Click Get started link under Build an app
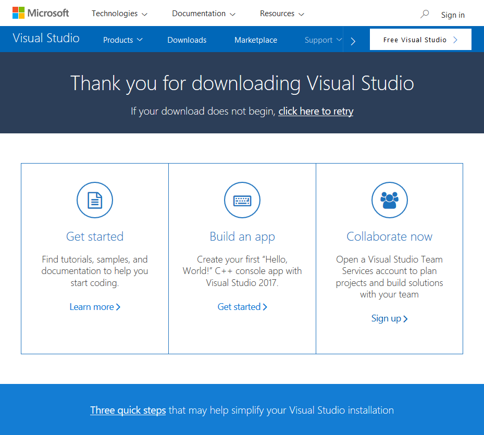This screenshot has width=484, height=435. [x=242, y=307]
